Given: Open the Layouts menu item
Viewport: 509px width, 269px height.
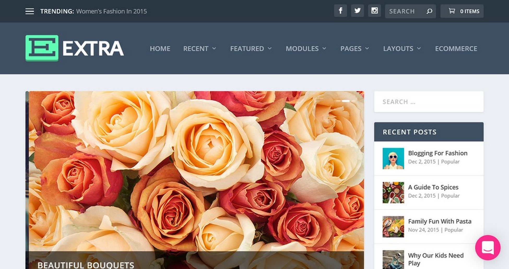Looking at the screenshot, I should pyautogui.click(x=398, y=49).
